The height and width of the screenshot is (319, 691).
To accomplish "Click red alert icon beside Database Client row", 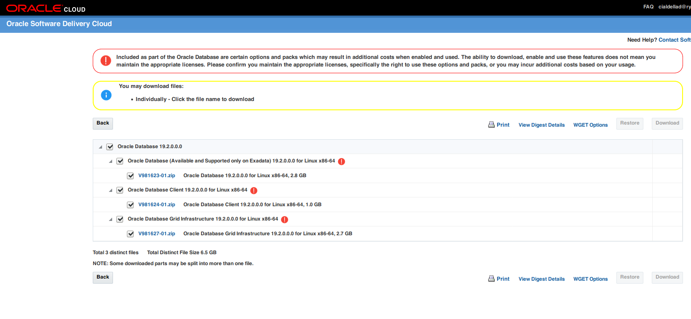I will tap(254, 191).
